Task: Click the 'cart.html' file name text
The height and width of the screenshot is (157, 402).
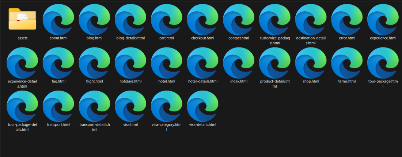Action: coord(167,38)
